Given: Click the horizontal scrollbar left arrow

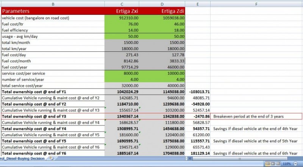Looking at the screenshot, I should point(190,159).
